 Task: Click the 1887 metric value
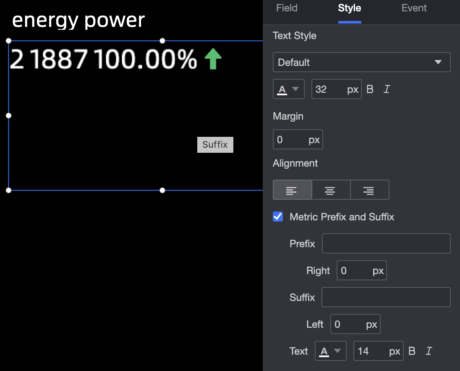point(60,59)
